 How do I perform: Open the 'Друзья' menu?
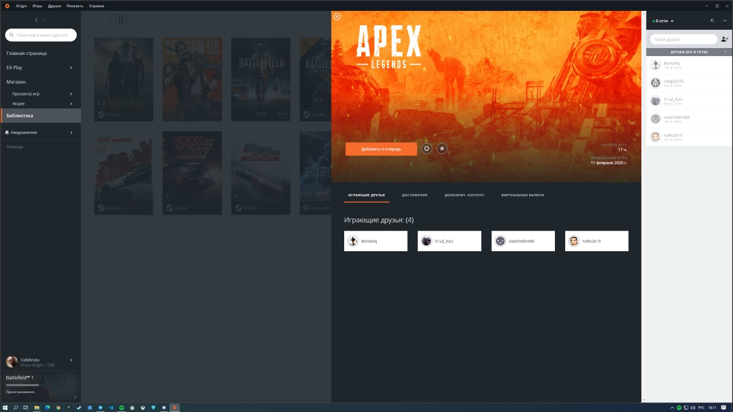(54, 6)
